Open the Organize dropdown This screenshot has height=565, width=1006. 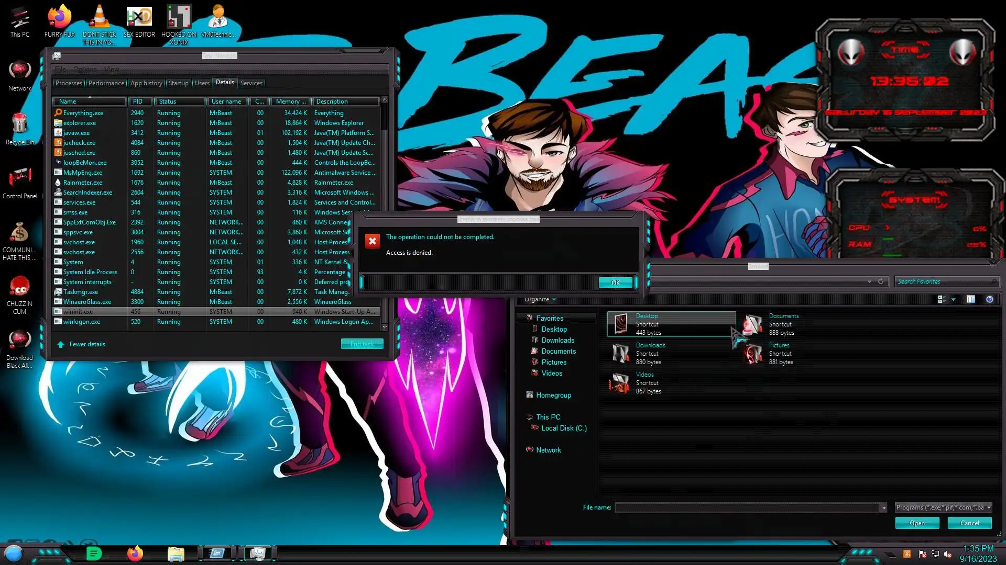point(540,300)
